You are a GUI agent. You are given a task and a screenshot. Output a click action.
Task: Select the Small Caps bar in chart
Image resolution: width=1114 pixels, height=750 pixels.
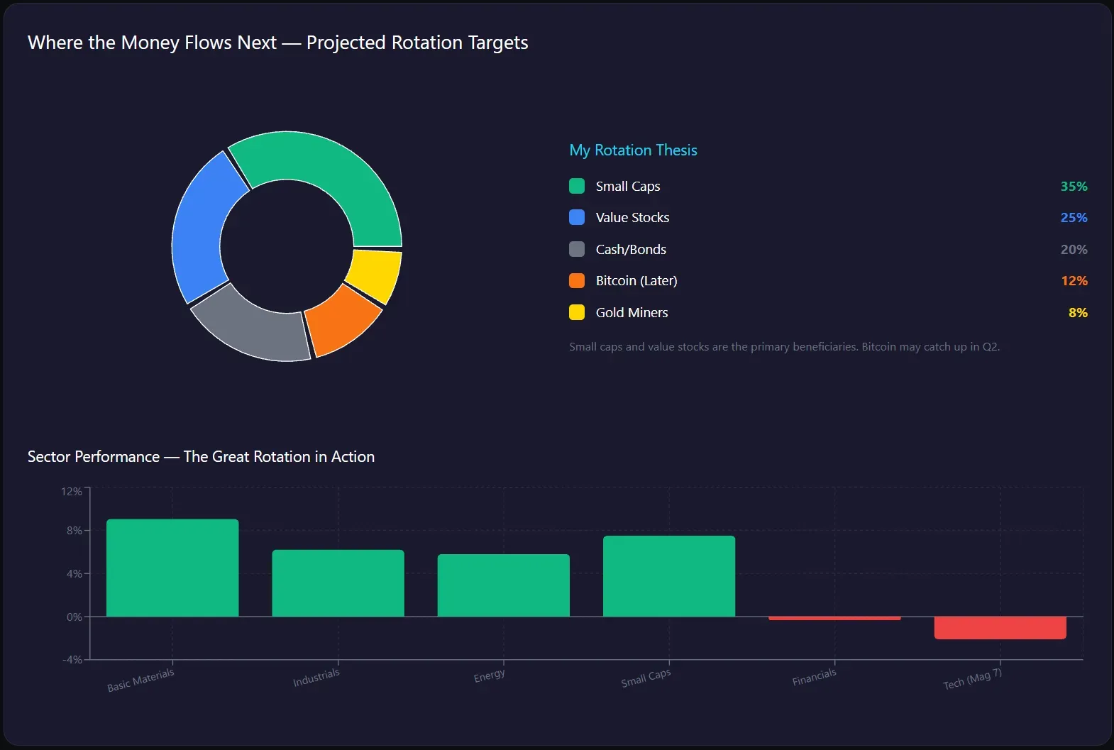tap(668, 576)
